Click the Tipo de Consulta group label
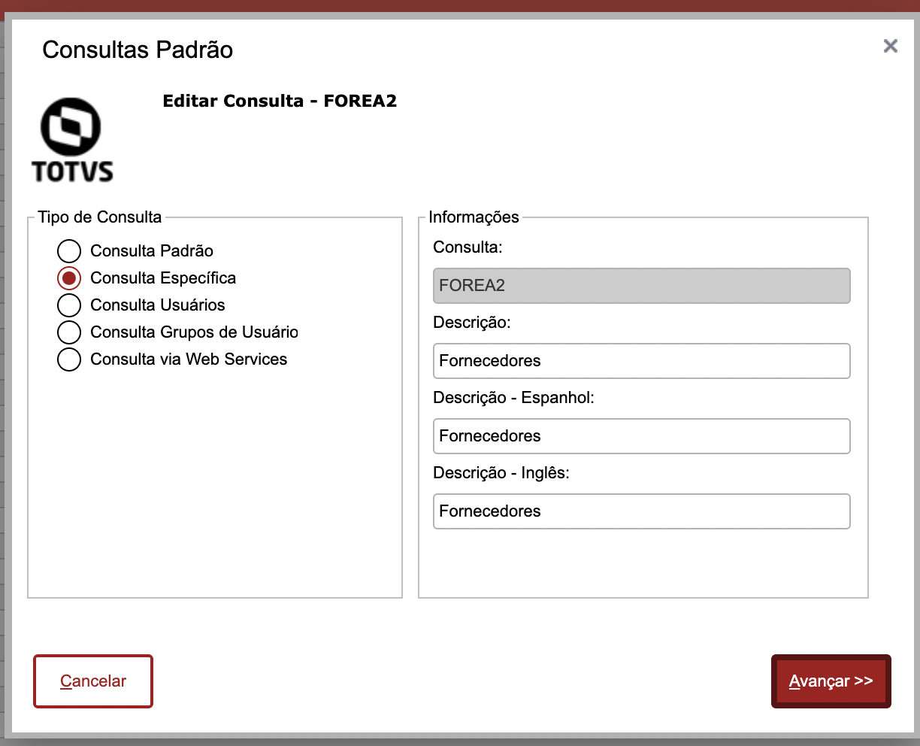 (x=100, y=217)
